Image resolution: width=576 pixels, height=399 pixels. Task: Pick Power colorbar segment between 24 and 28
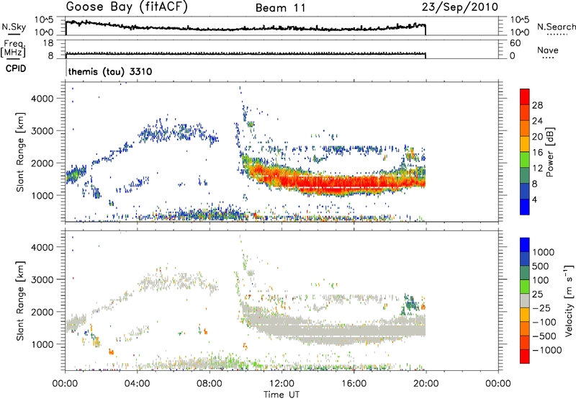click(x=525, y=112)
